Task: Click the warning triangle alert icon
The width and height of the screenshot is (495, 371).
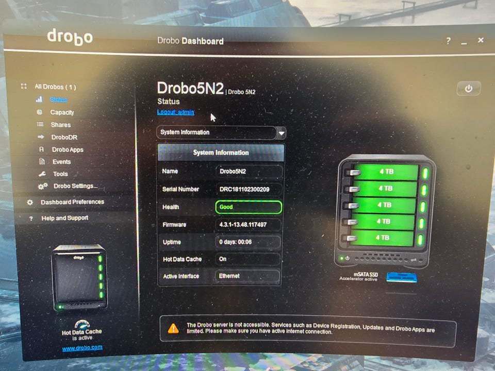Action: coord(173,328)
